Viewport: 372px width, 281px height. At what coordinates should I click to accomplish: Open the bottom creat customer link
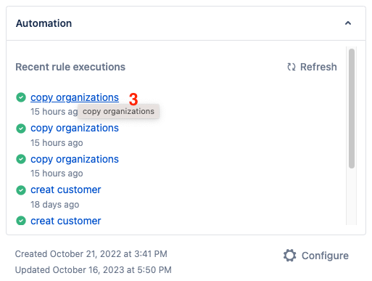[x=65, y=221]
